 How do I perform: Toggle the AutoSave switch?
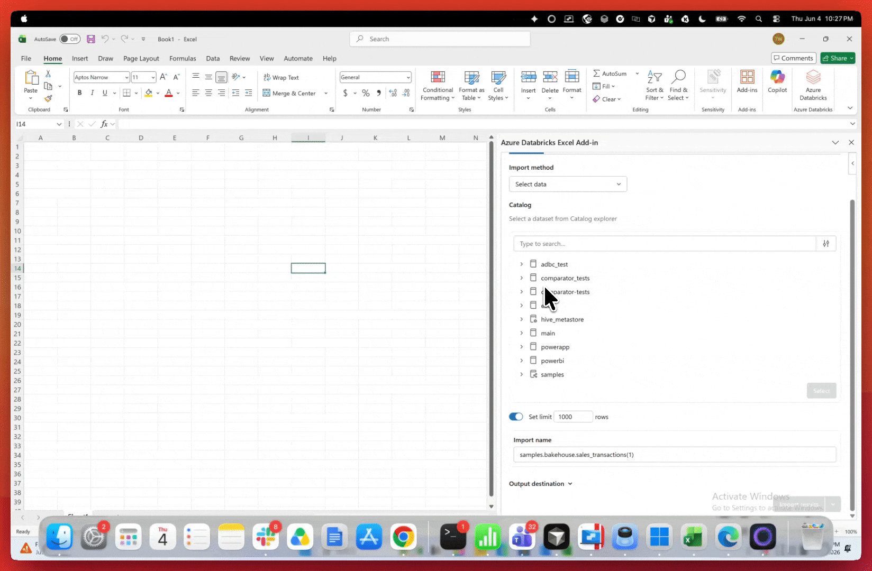coord(70,39)
